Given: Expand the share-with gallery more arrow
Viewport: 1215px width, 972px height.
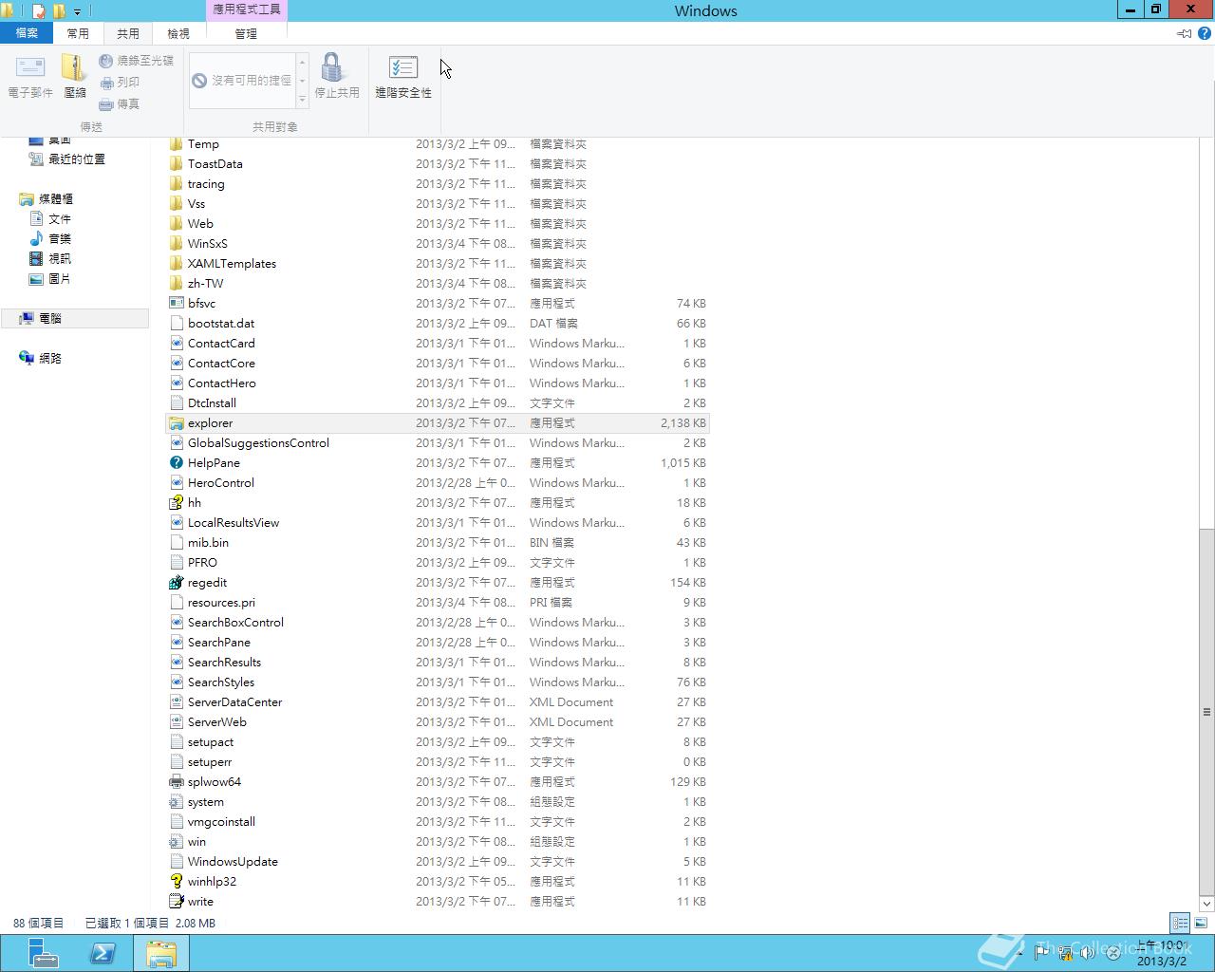Looking at the screenshot, I should click(303, 99).
